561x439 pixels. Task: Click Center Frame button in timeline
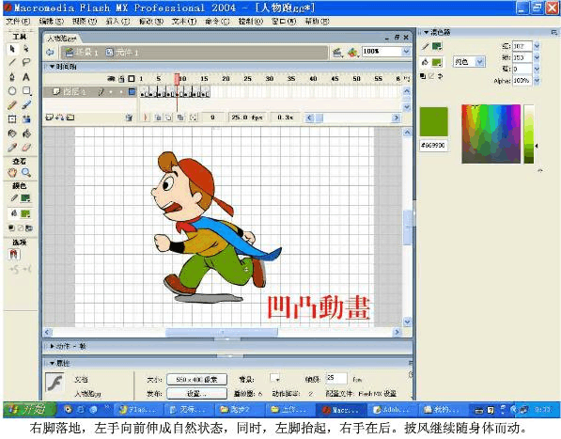click(146, 118)
